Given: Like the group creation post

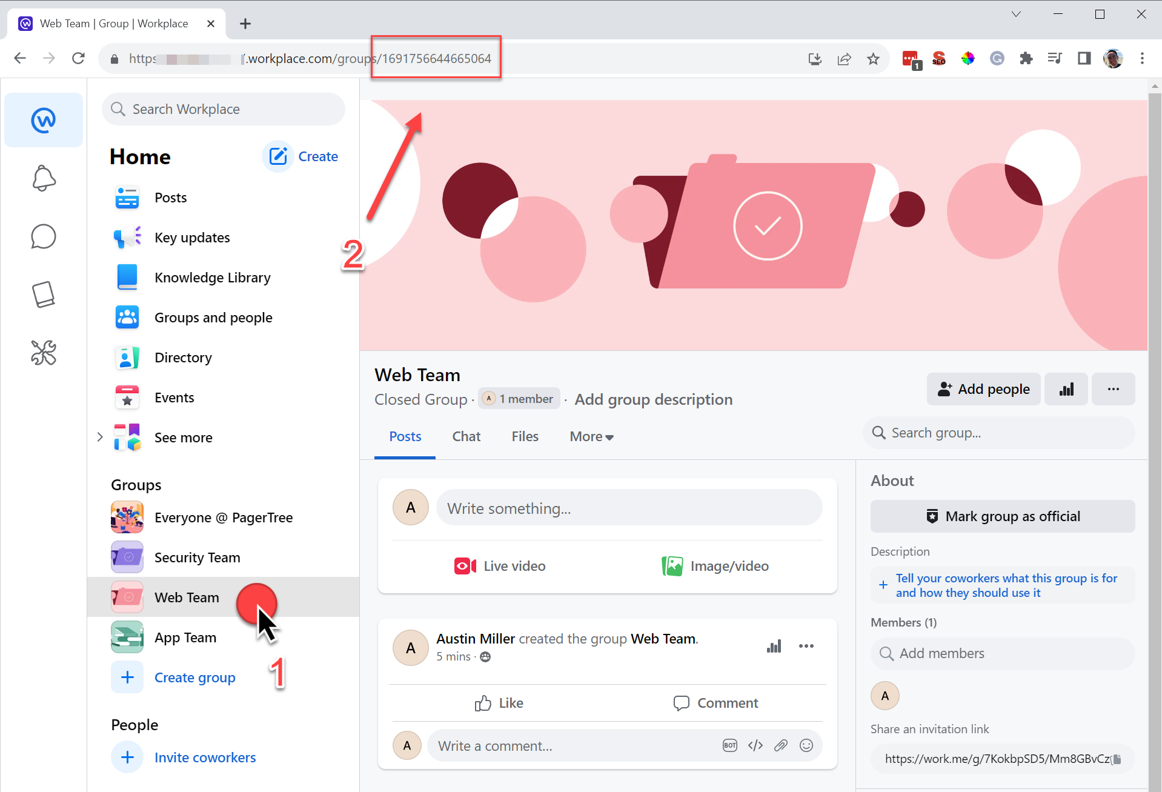Looking at the screenshot, I should tap(499, 703).
